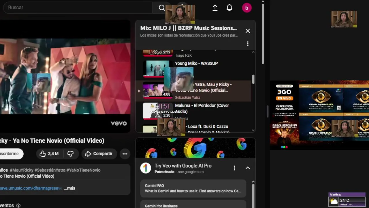Focus the Buscar search field

tap(78, 8)
